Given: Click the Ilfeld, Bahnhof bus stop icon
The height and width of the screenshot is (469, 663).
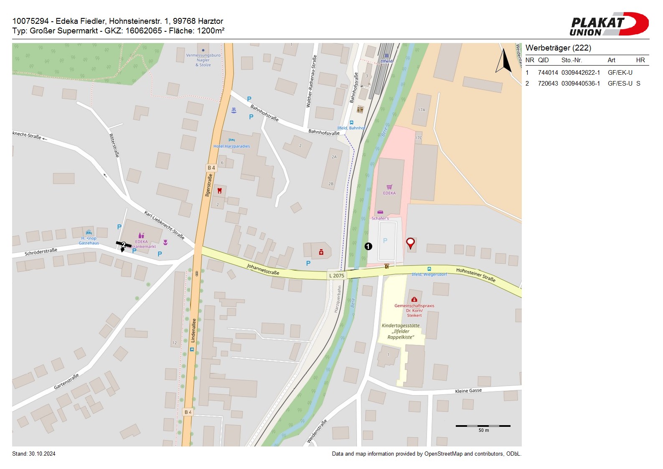Looking at the screenshot, I should [351, 123].
